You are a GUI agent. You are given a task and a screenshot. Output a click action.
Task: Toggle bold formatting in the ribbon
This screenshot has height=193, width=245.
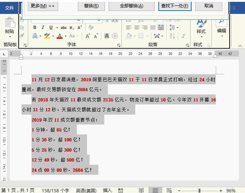pyautogui.click(x=35, y=27)
